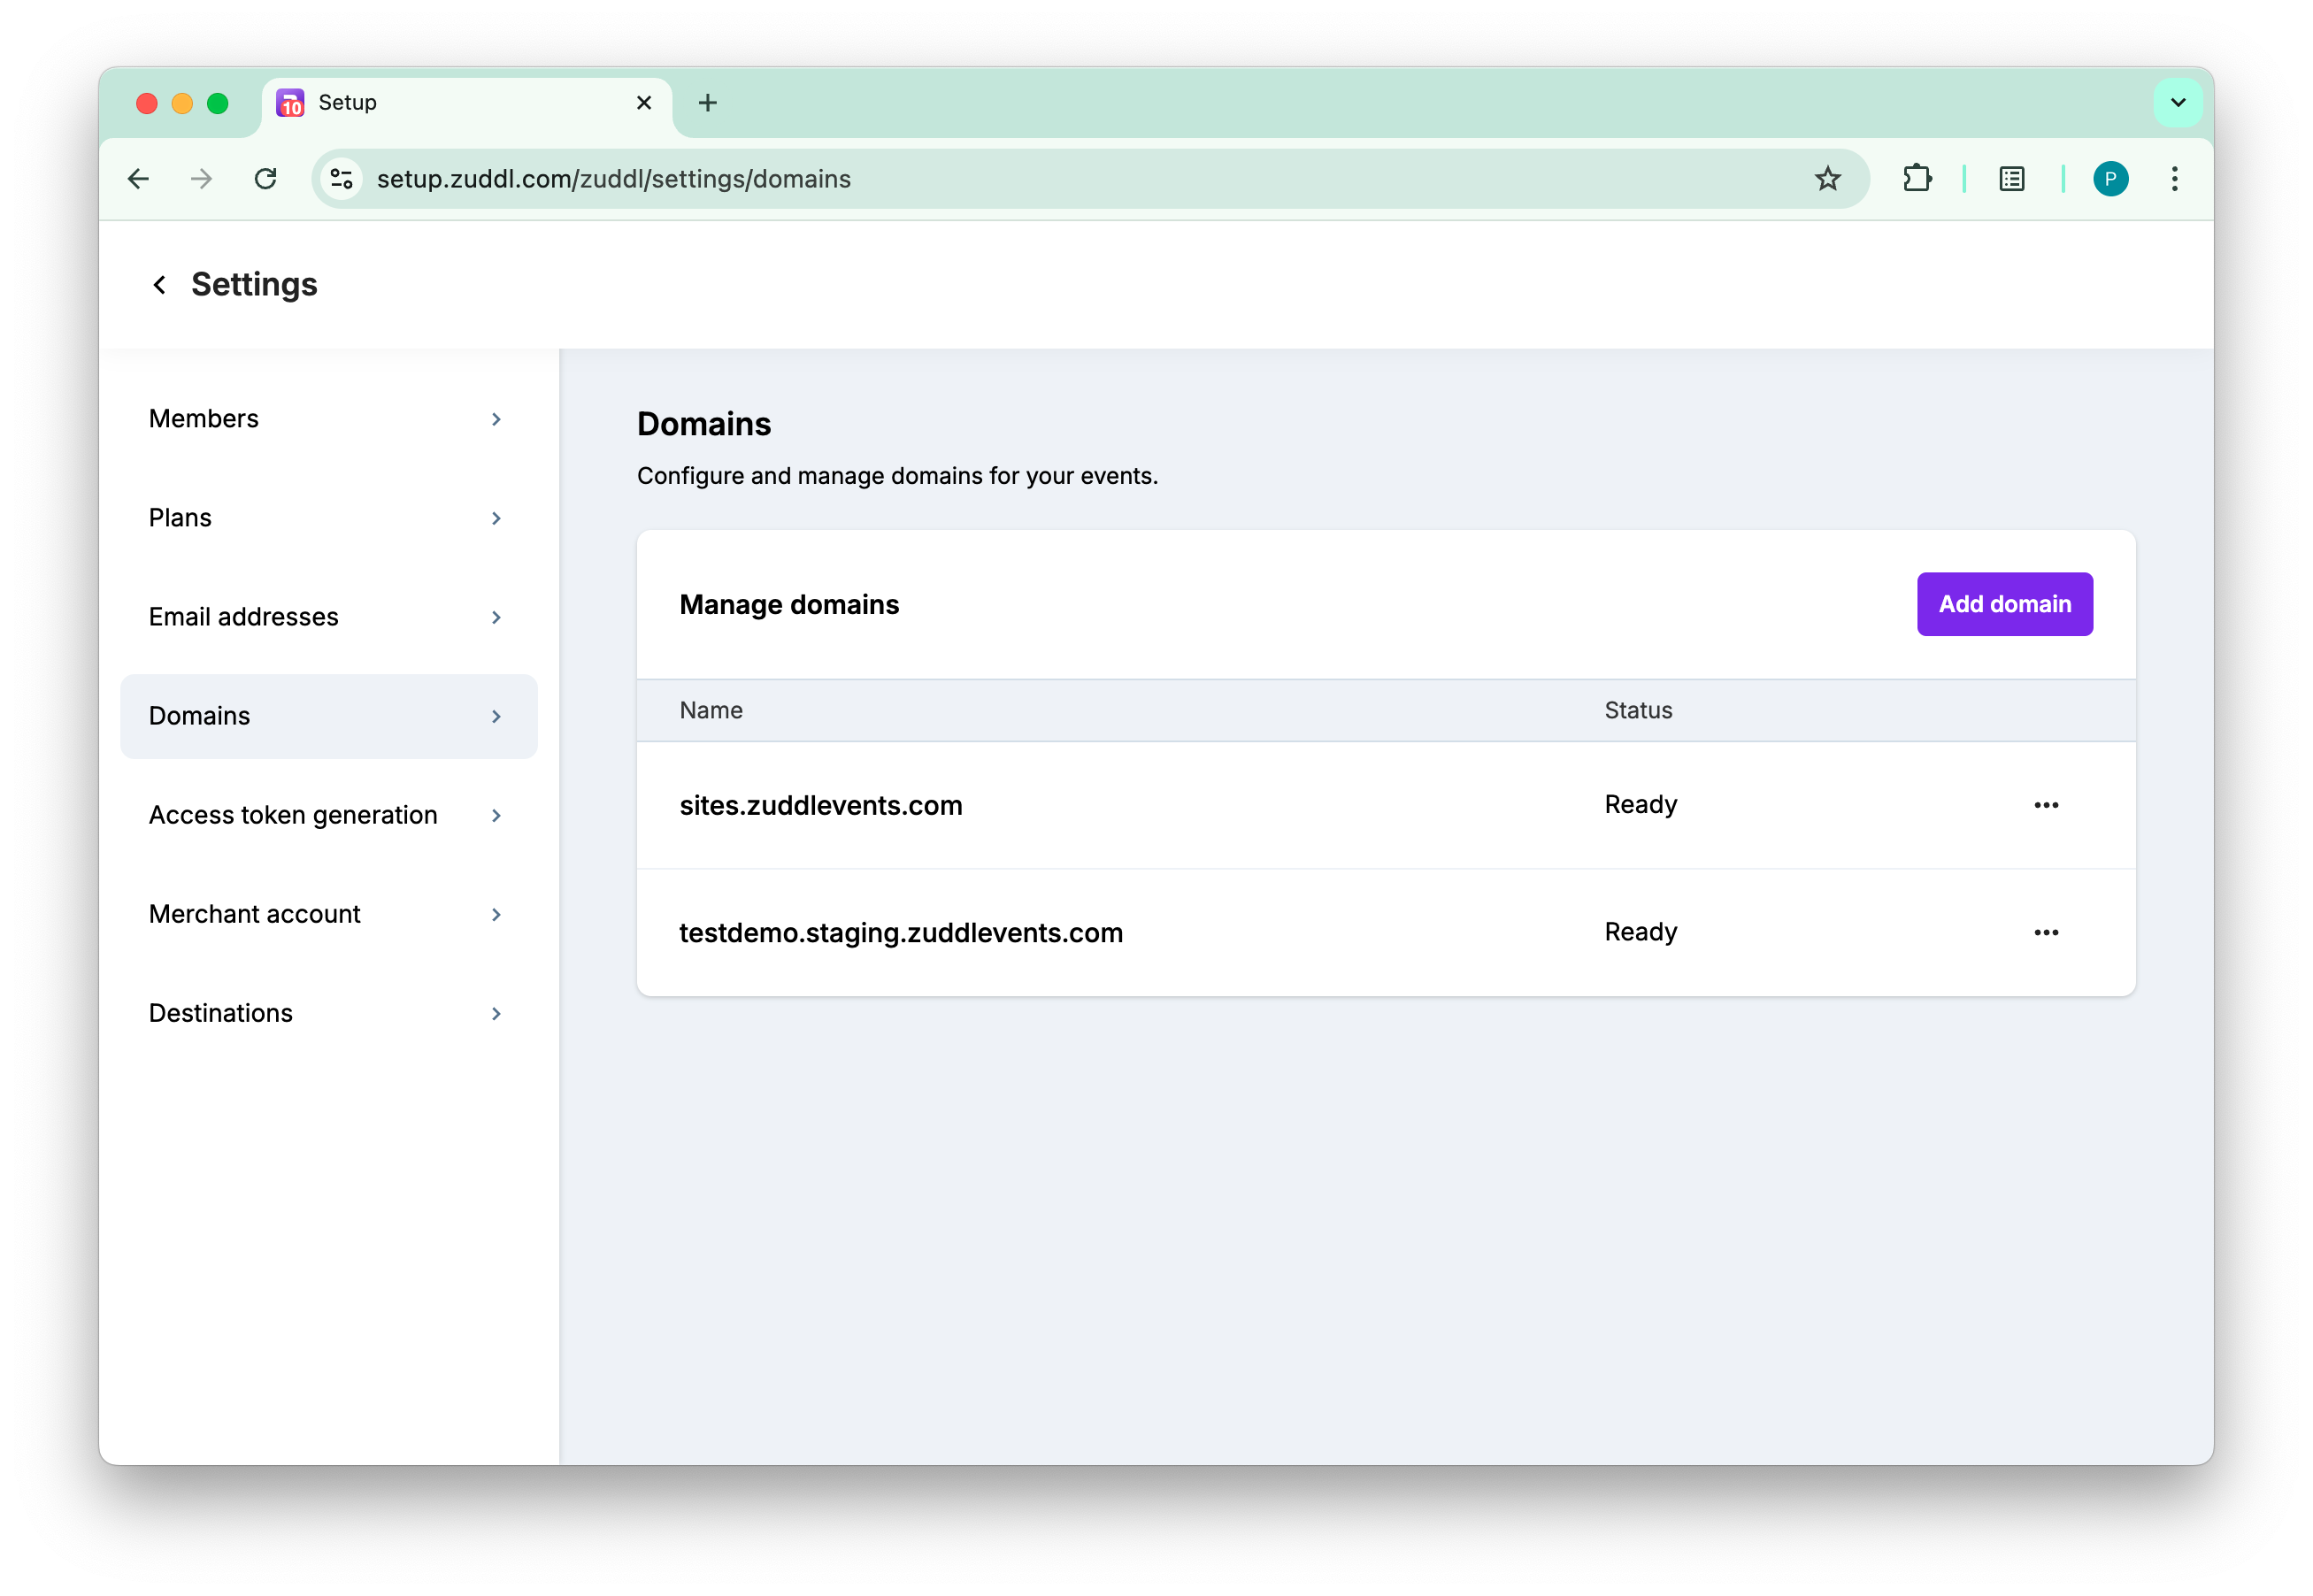Open Destinations settings
The width and height of the screenshot is (2313, 1596).
coord(221,1013)
